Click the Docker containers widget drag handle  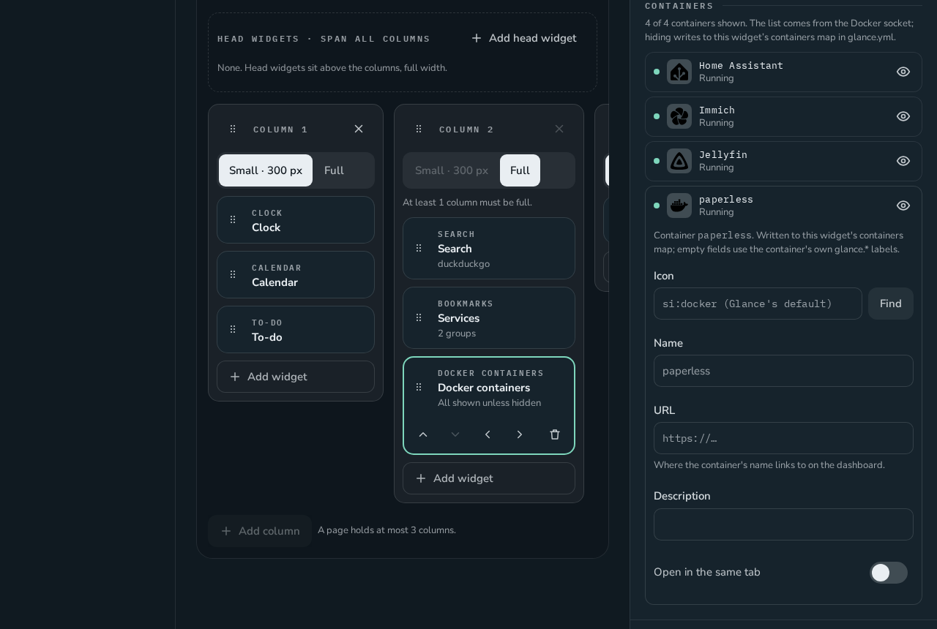(x=419, y=387)
